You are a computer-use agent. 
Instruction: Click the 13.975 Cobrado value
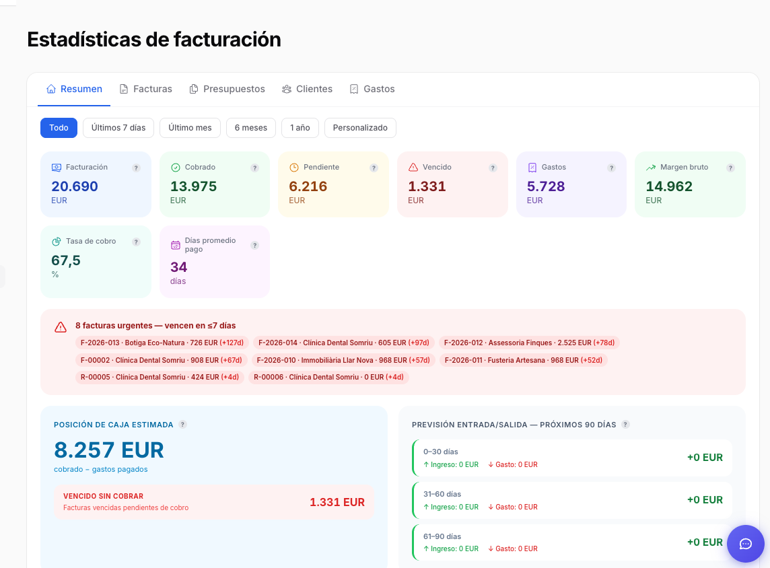pos(193,186)
